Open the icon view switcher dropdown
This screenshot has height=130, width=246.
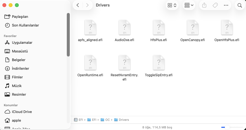[172, 5]
